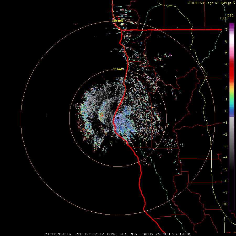The width and height of the screenshot is (236, 236).
Task: Click the scale label -1
Action: (x=225, y=123)
